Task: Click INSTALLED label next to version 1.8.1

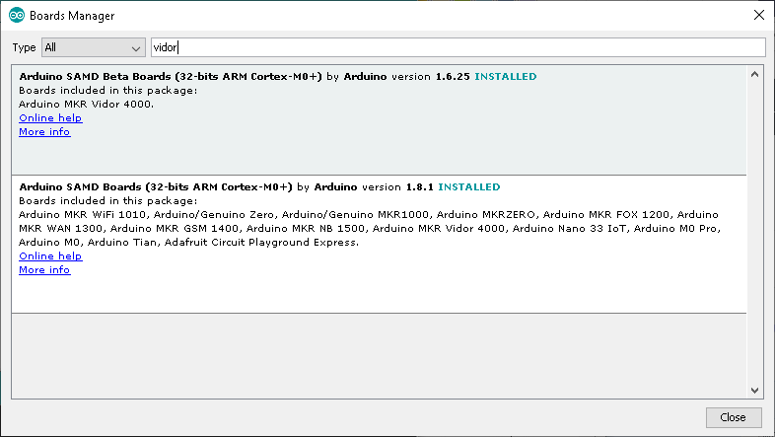Action: click(x=469, y=187)
